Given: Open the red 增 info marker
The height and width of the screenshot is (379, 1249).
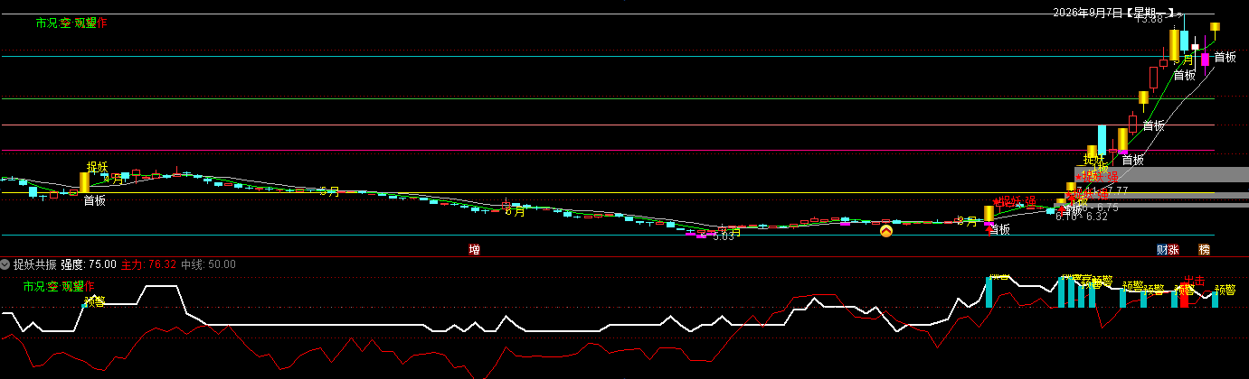Looking at the screenshot, I should pyautogui.click(x=474, y=249).
